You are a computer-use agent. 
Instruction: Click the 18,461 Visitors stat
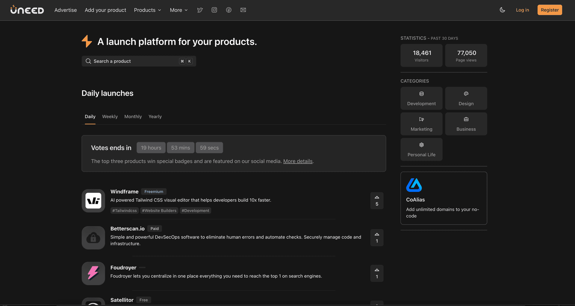click(x=421, y=56)
